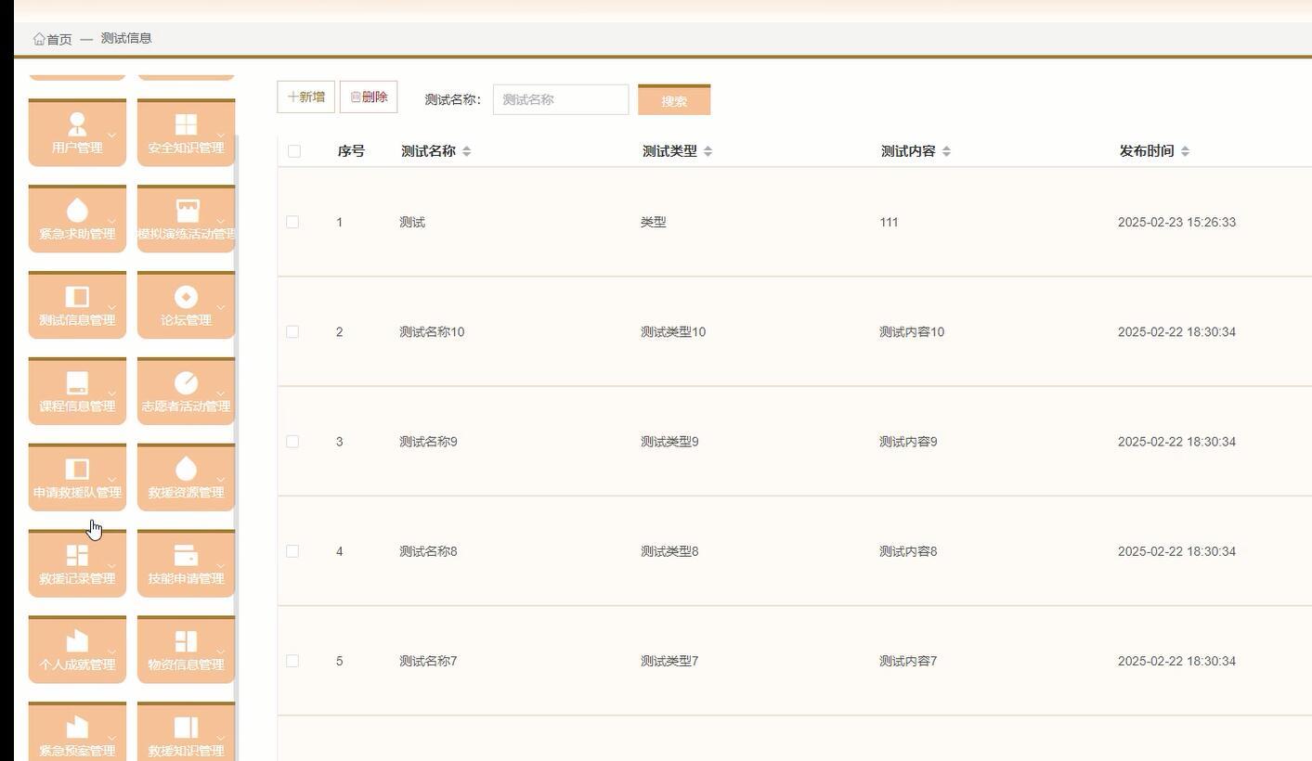Screen dimensions: 1312x761
Task: Sort table by 发布时间 column arrows
Action: [x=1185, y=150]
